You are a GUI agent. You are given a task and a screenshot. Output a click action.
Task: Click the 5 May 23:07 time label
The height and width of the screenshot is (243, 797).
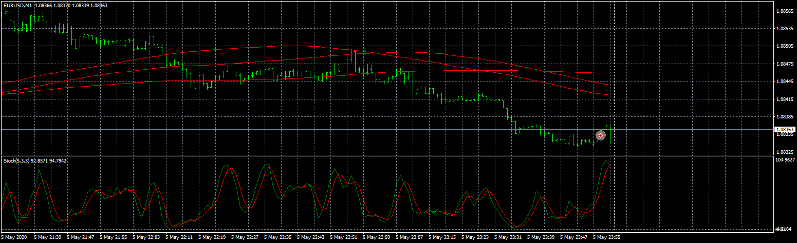[410, 237]
